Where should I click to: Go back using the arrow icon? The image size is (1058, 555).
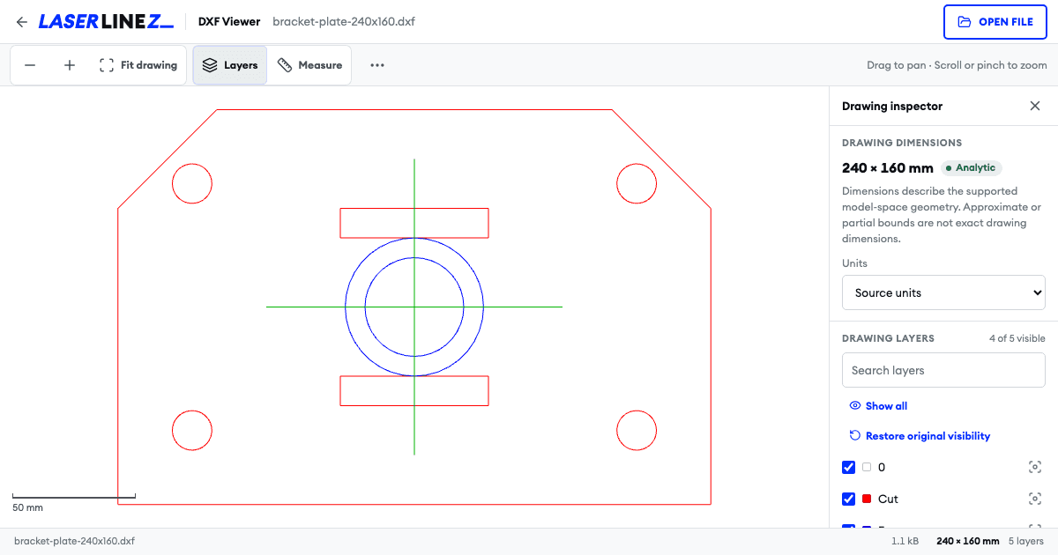pyautogui.click(x=22, y=22)
